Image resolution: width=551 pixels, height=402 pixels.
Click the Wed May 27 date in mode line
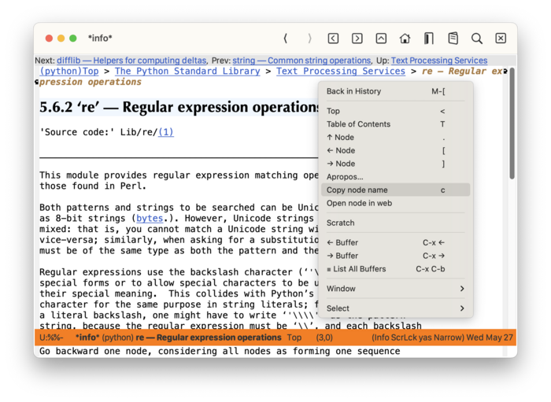490,337
